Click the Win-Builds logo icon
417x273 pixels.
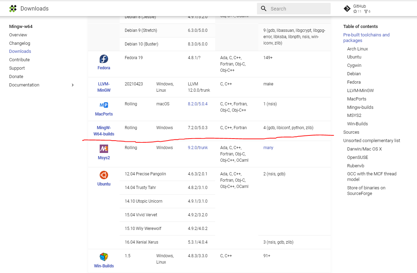coord(104,257)
